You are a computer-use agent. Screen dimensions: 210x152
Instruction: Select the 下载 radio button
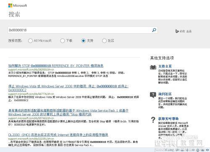point(62,41)
